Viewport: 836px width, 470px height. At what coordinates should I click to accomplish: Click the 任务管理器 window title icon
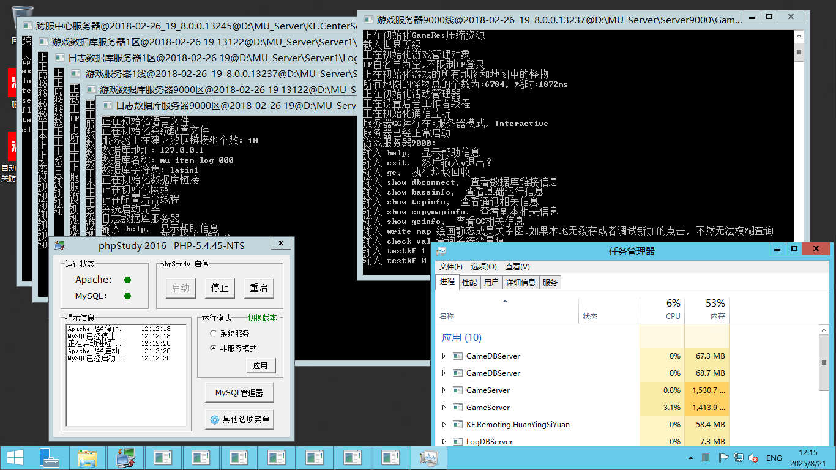441,251
